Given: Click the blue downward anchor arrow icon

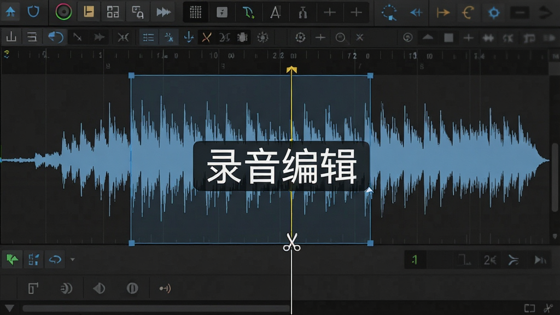Looking at the screenshot, I should click(189, 37).
